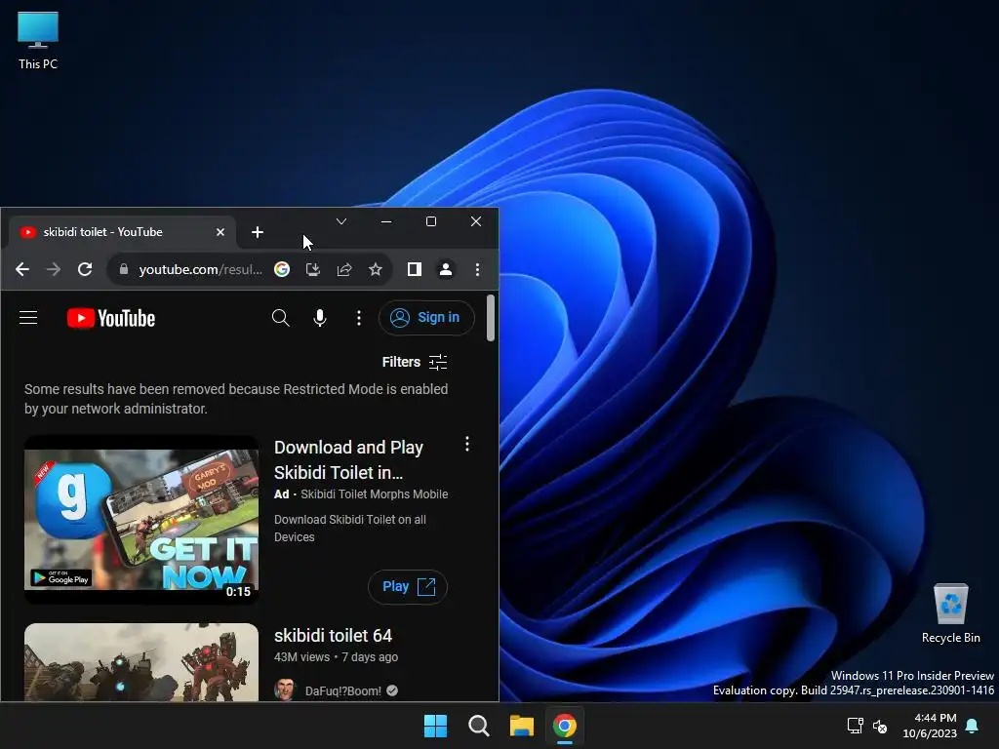This screenshot has width=999, height=749.
Task: Go forward in Chrome navigation
Action: [54, 269]
